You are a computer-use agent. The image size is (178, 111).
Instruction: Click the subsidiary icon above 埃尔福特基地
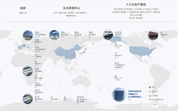[x=36, y=32]
